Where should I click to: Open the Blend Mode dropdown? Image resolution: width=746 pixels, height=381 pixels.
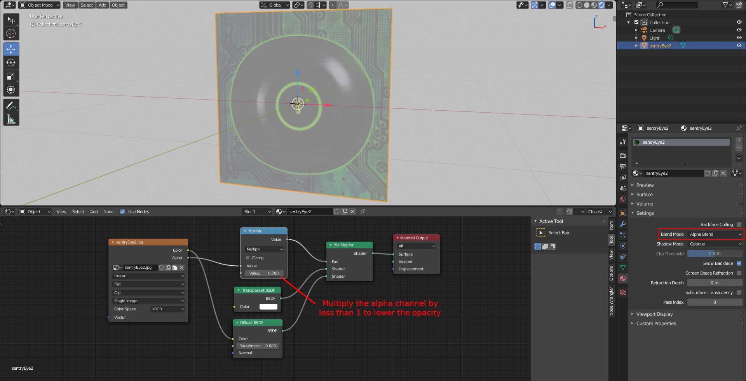pos(715,234)
